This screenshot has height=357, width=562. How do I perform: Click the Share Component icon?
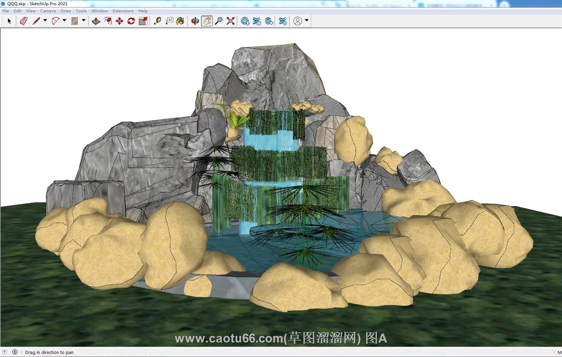(269, 21)
